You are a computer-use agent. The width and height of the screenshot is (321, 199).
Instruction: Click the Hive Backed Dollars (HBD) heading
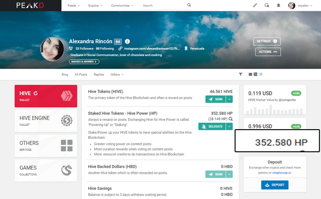click(x=112, y=166)
